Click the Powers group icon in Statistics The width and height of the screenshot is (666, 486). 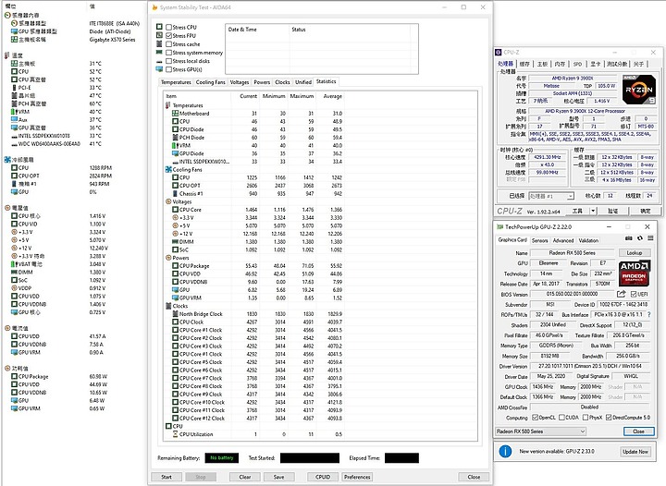[x=168, y=258]
